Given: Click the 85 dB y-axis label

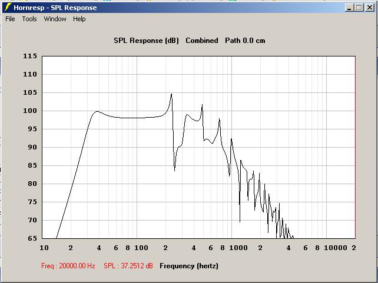Looking at the screenshot, I should pos(32,165).
